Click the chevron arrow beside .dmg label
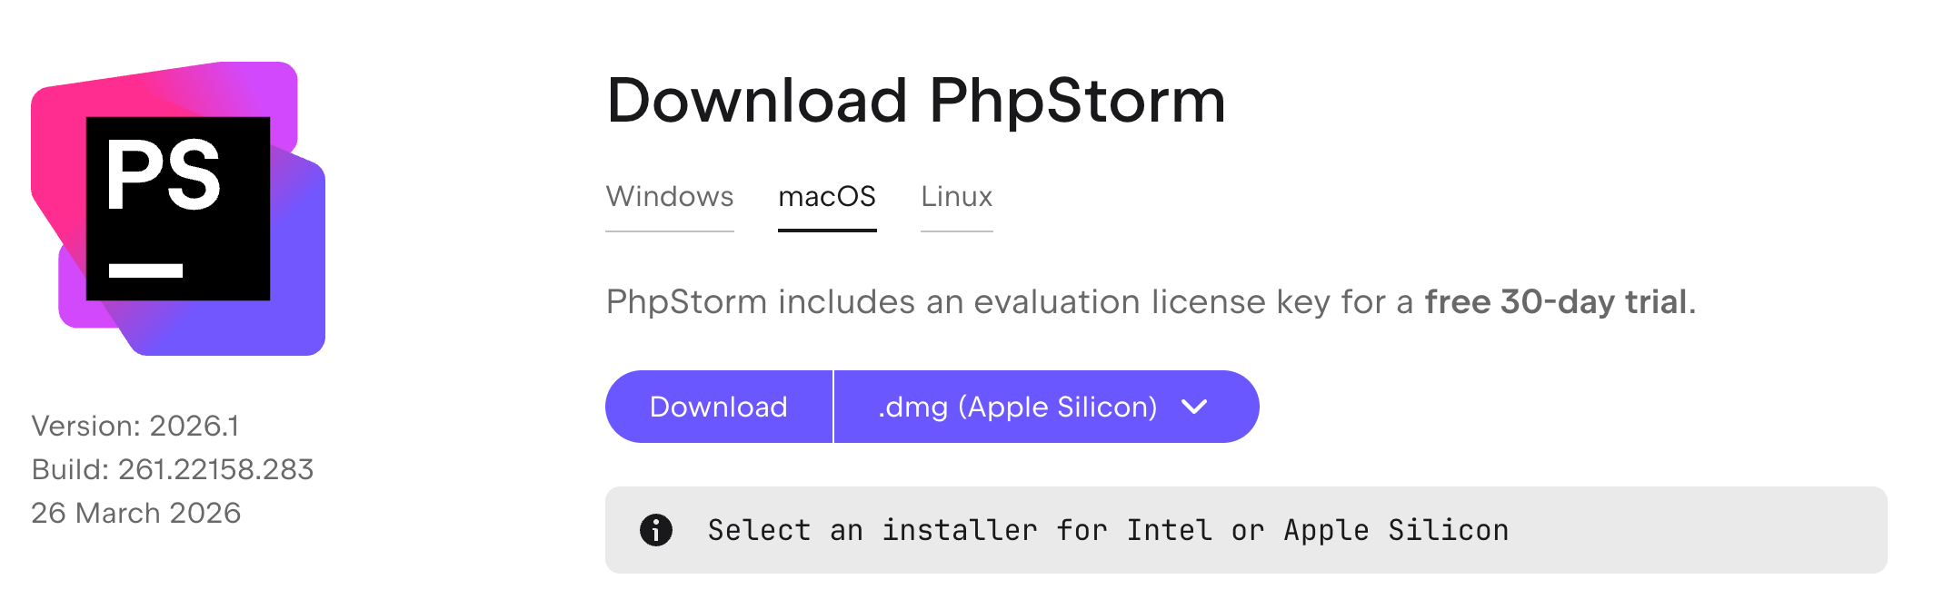 (1194, 407)
